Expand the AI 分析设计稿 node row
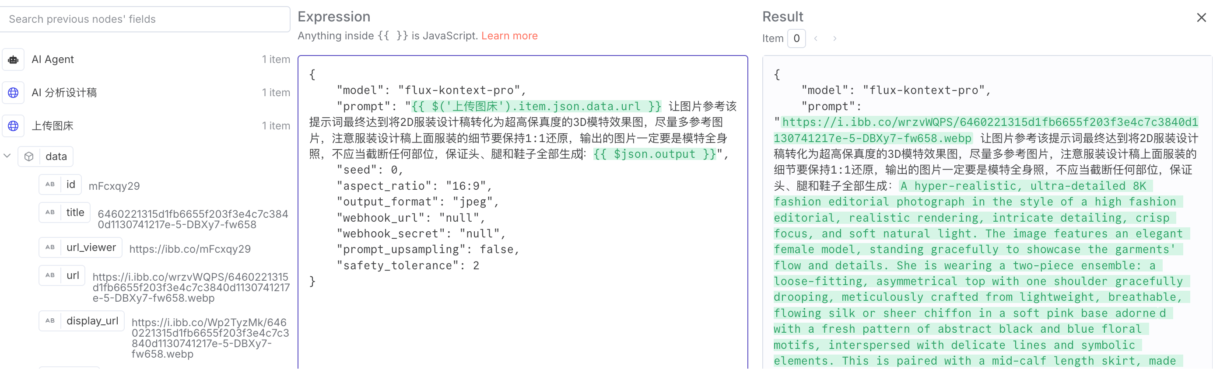The height and width of the screenshot is (369, 1213). (146, 93)
